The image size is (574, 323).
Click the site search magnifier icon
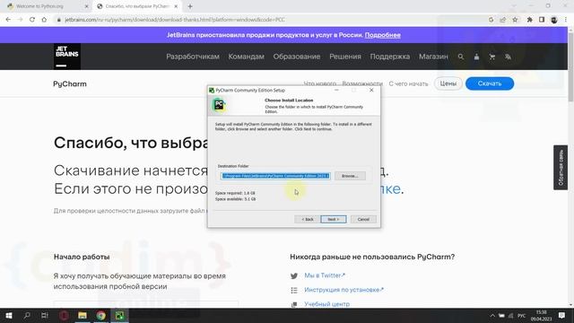pos(460,57)
